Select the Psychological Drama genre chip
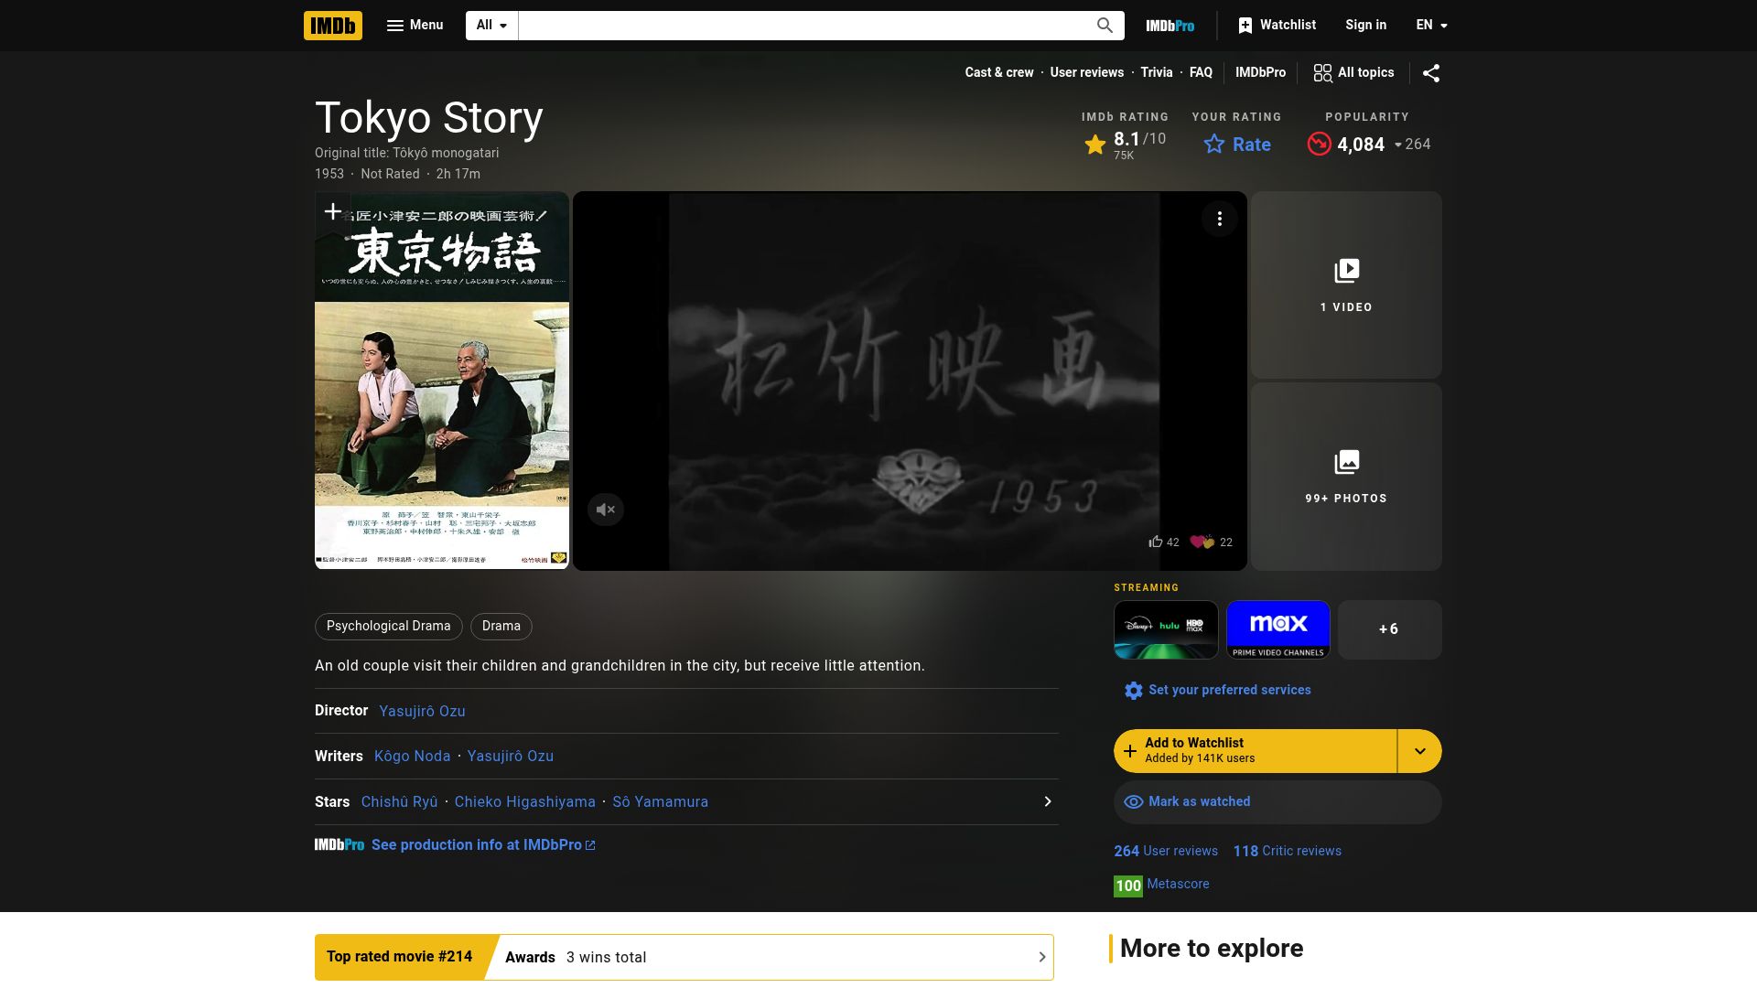This screenshot has width=1757, height=988. (388, 626)
